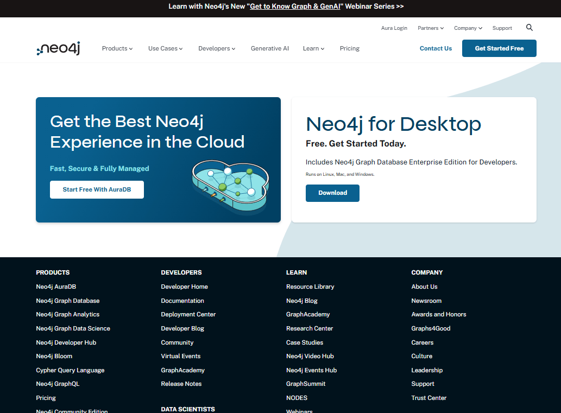Open the Partners dropdown in top bar

pyautogui.click(x=431, y=28)
